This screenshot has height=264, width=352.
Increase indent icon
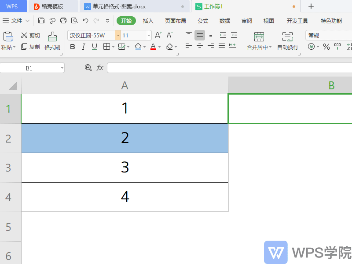234,35
